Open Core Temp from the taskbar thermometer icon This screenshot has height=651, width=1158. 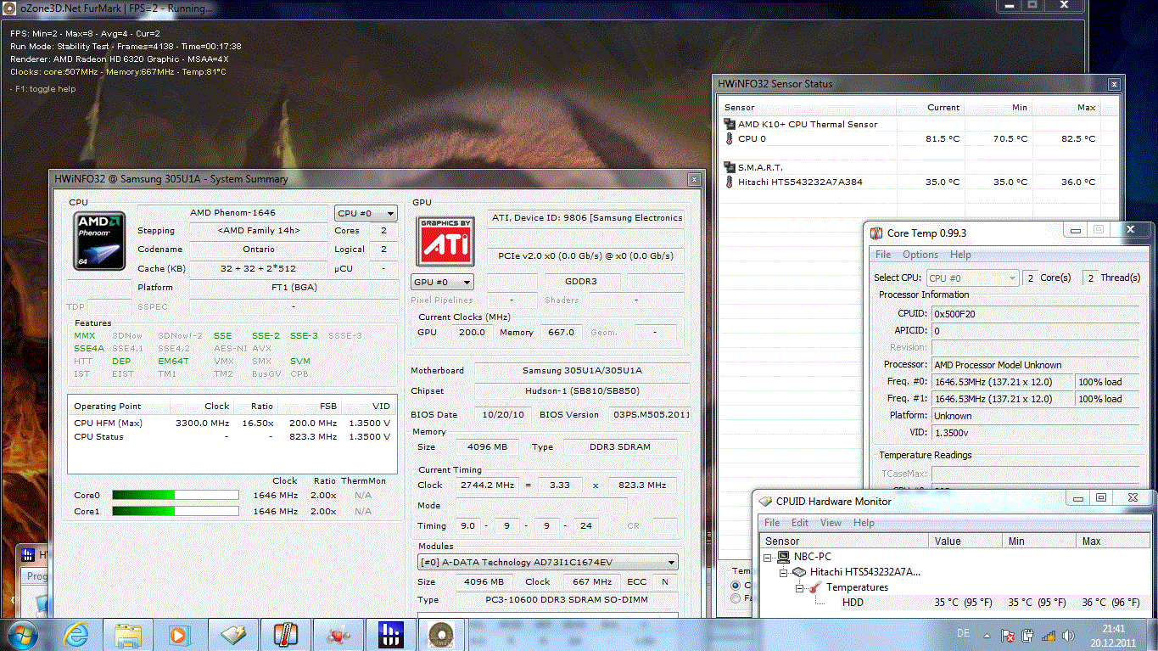285,634
